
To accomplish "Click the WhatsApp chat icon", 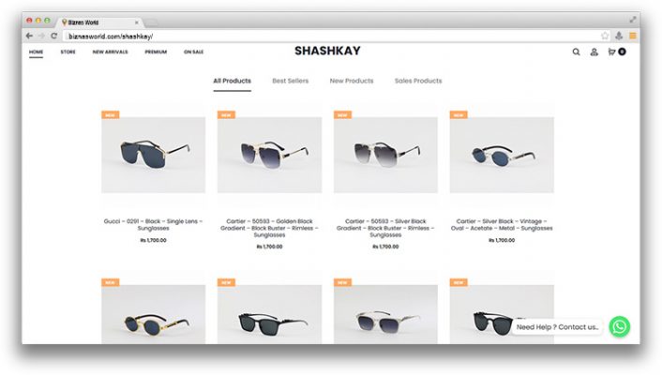I will click(620, 326).
